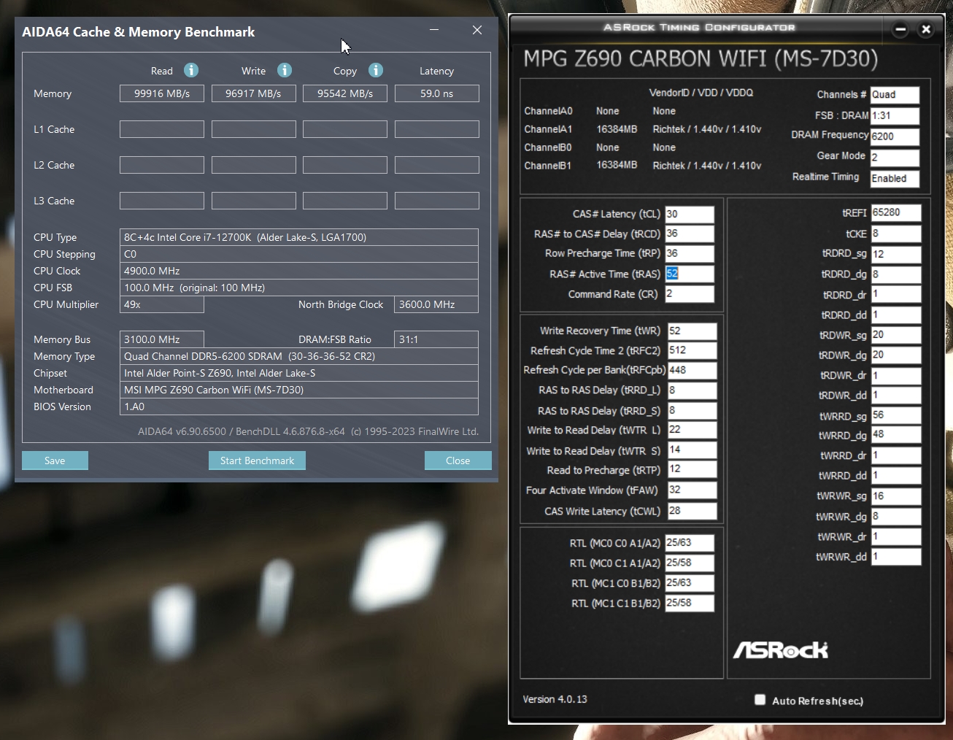
Task: Click the Command Rate (CR) field
Action: [689, 294]
